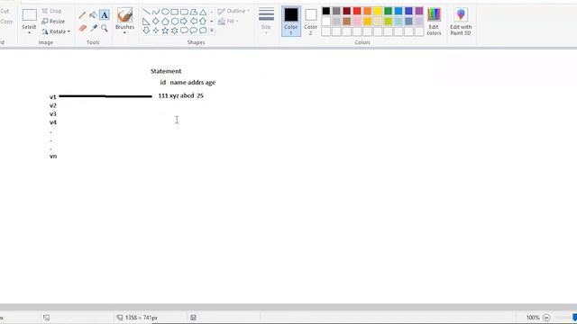Select the Color picker eyedropper tool

[x=94, y=28]
